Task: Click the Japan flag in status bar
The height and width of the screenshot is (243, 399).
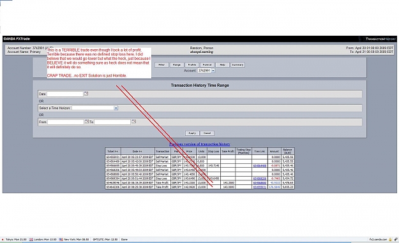Action: click(x=3, y=239)
